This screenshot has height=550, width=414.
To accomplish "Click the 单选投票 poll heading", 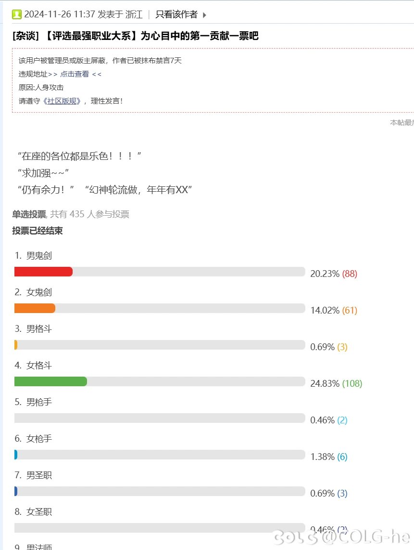I will [29, 214].
